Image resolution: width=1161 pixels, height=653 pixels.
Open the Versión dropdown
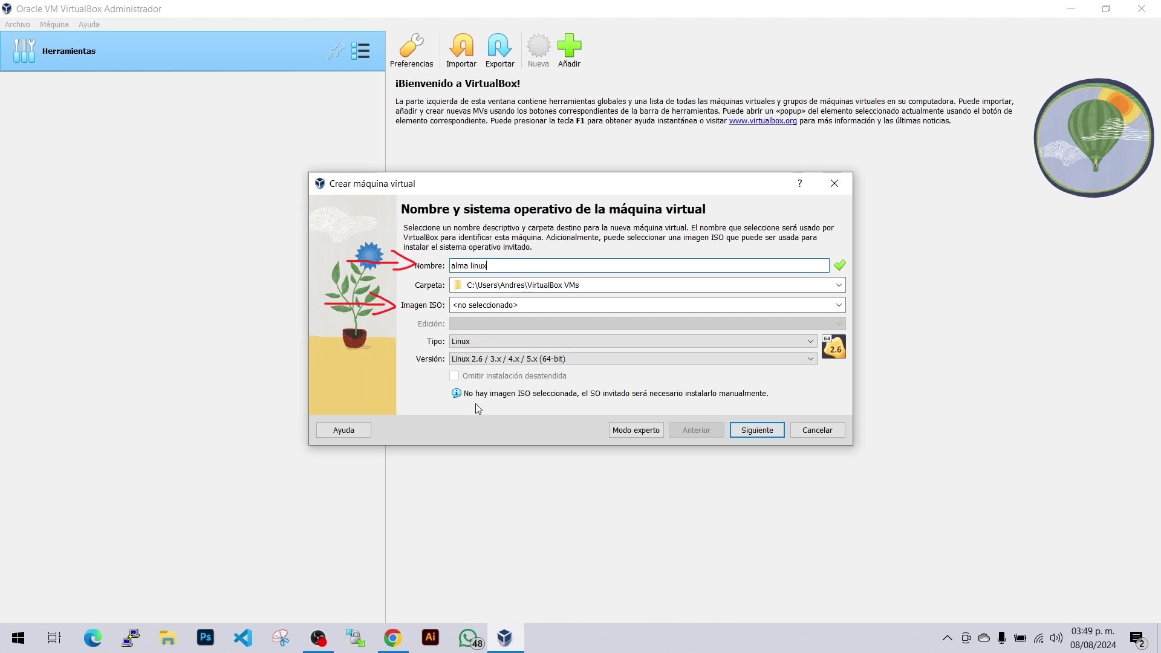(x=633, y=359)
